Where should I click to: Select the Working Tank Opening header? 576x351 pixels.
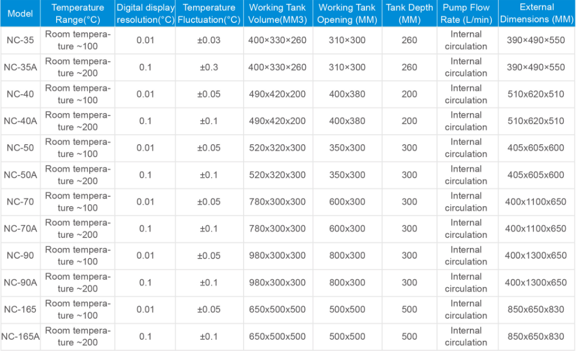coord(347,13)
